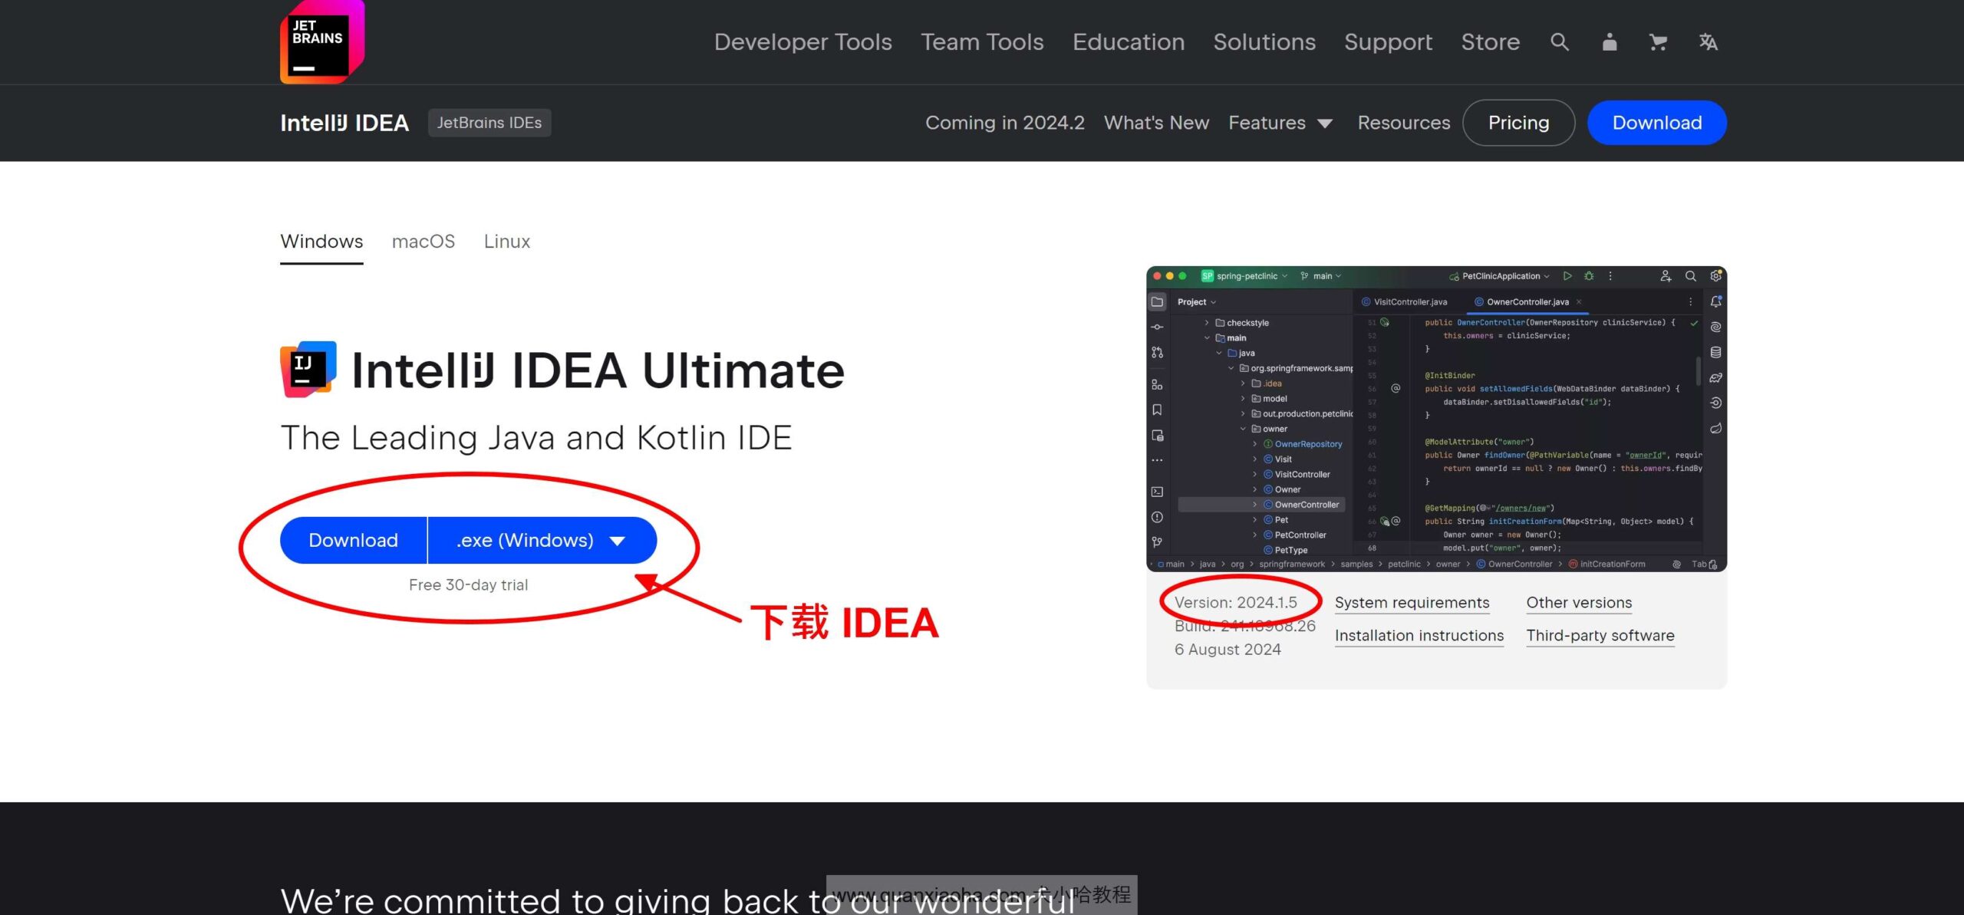Click the IntelliJ IDEA product title
The image size is (1964, 915).
click(x=344, y=123)
